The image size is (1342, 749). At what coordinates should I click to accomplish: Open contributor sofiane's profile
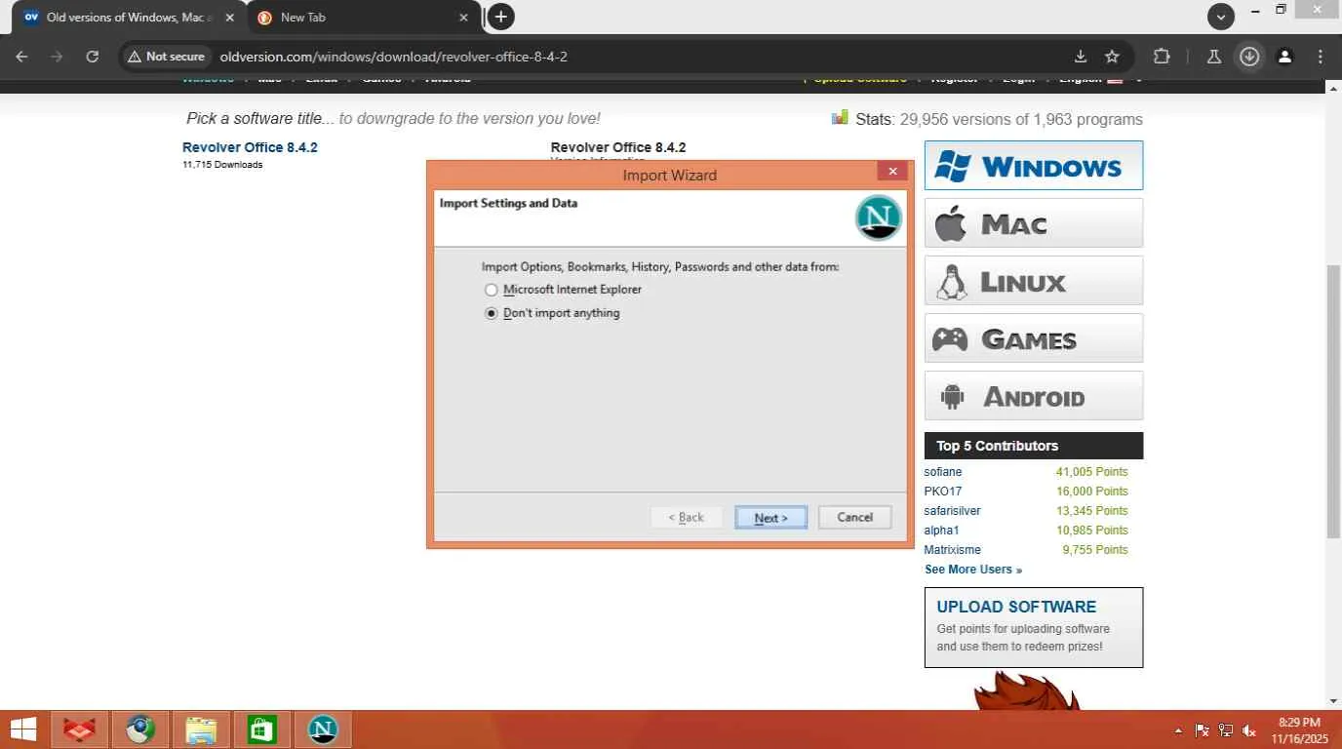point(943,472)
